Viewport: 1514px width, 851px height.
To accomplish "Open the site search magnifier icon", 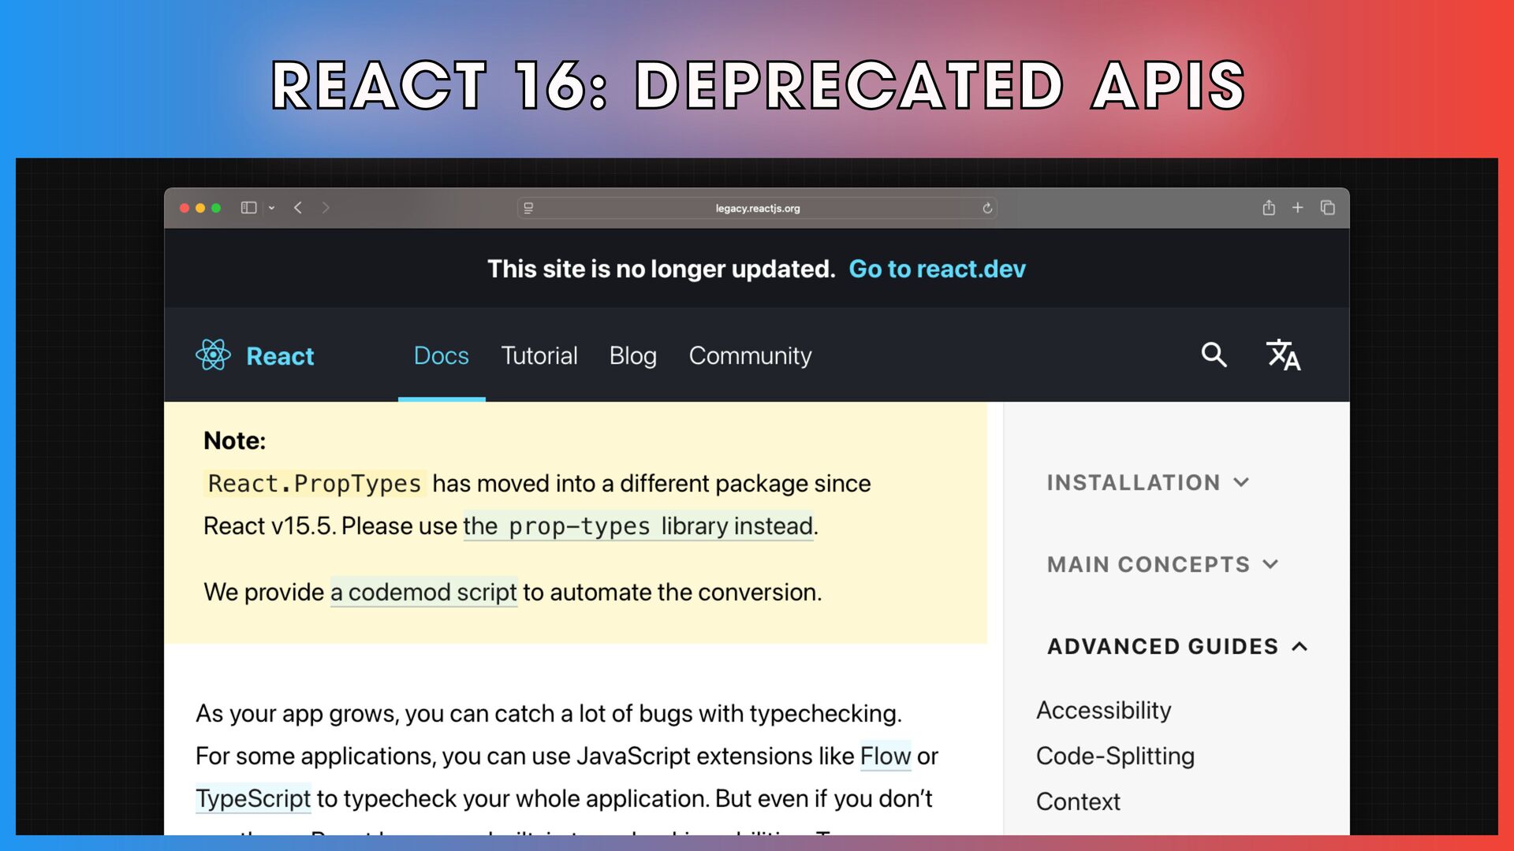I will (1214, 355).
